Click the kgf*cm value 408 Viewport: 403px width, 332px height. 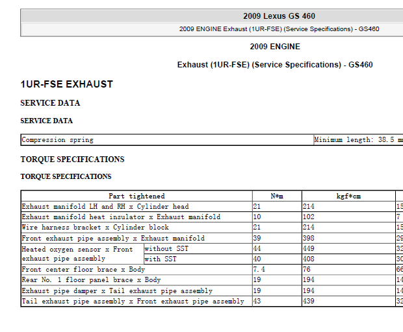point(308,259)
